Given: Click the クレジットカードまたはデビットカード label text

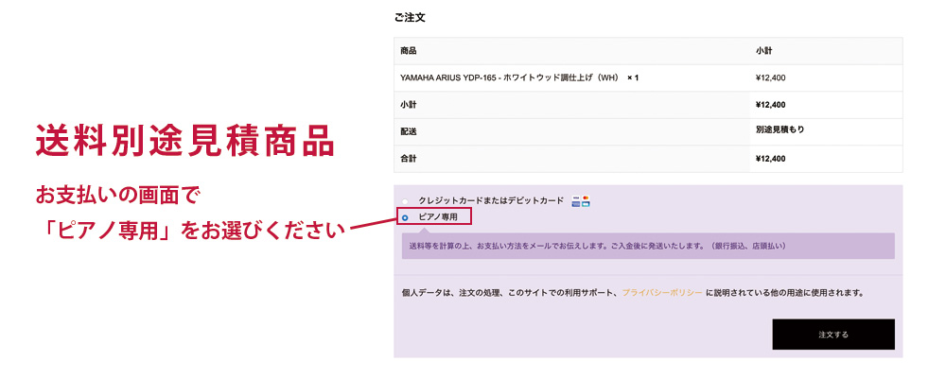Looking at the screenshot, I should coord(490,201).
